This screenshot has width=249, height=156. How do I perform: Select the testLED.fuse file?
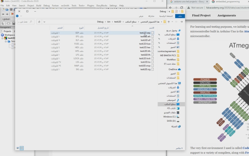(x=102, y=44)
